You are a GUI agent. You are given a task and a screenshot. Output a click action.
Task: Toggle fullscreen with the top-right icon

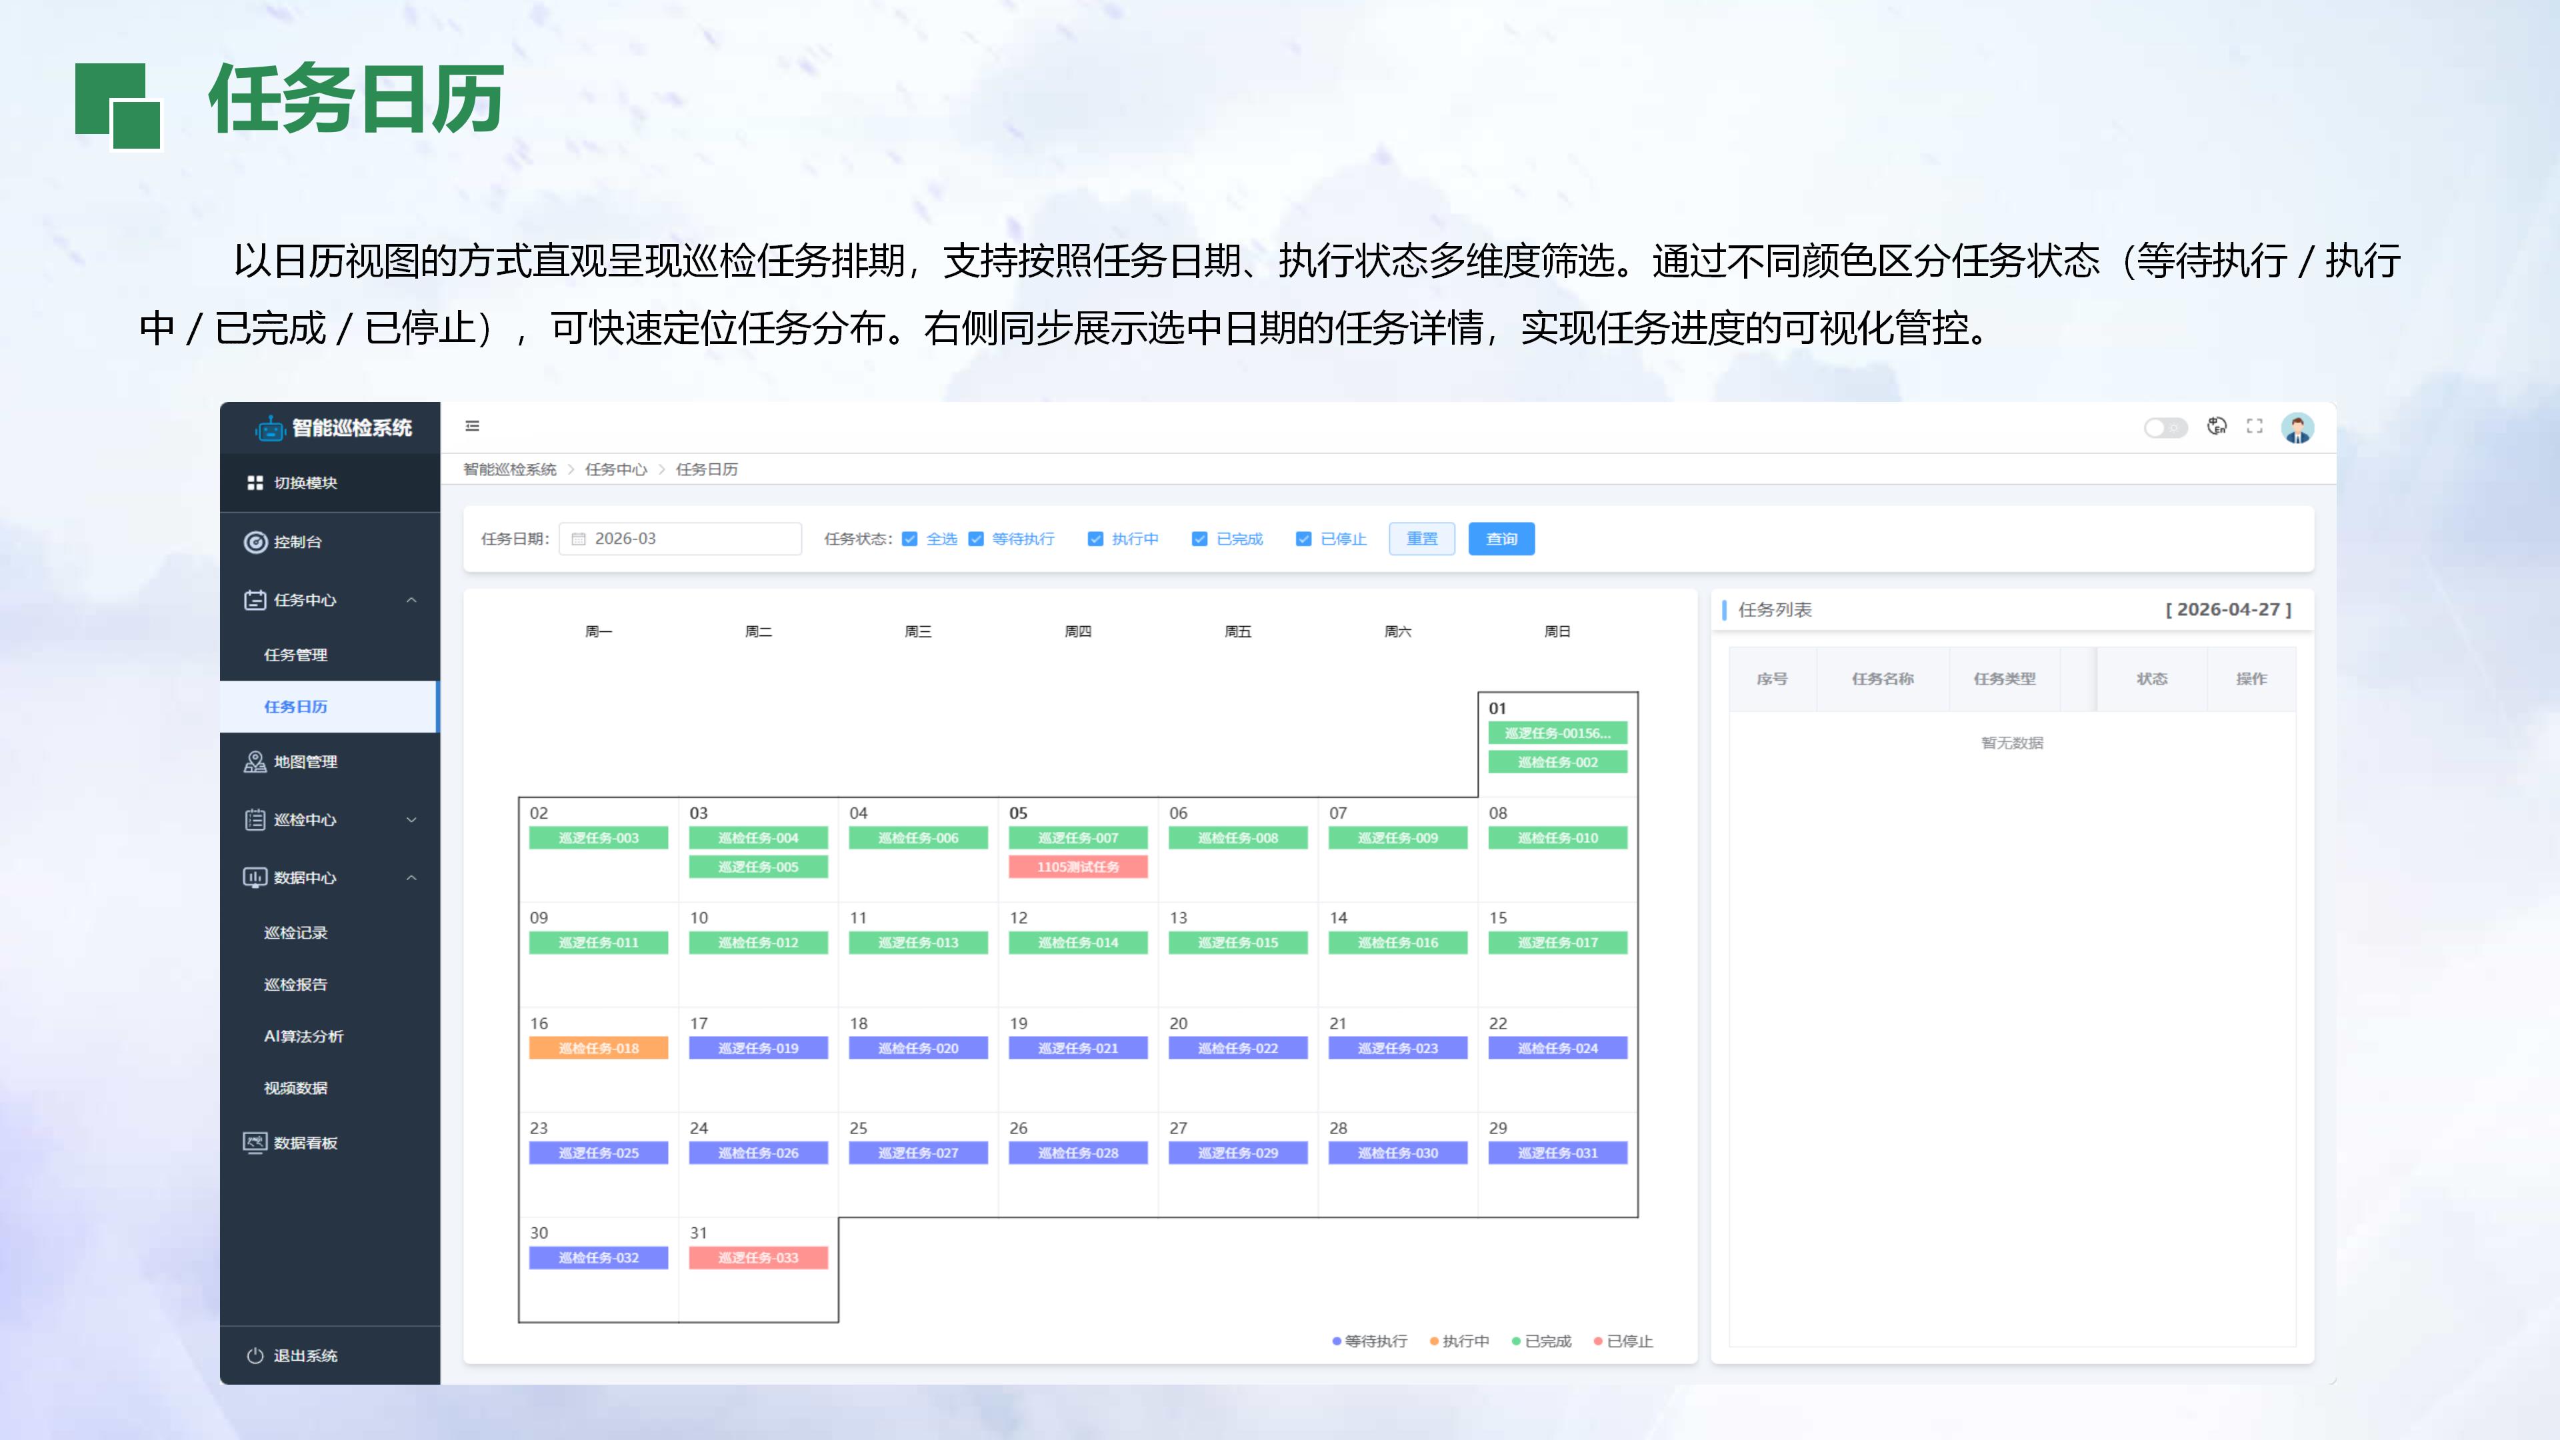pos(2255,427)
